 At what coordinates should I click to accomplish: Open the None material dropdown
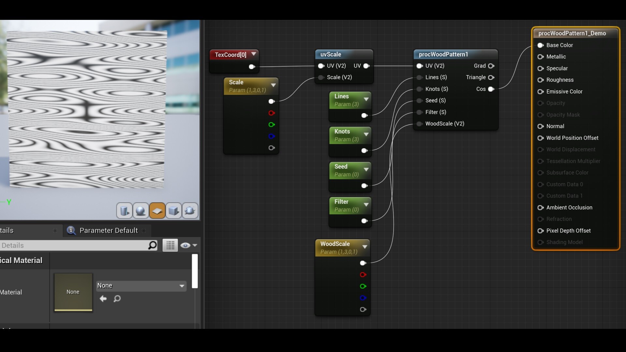click(141, 286)
